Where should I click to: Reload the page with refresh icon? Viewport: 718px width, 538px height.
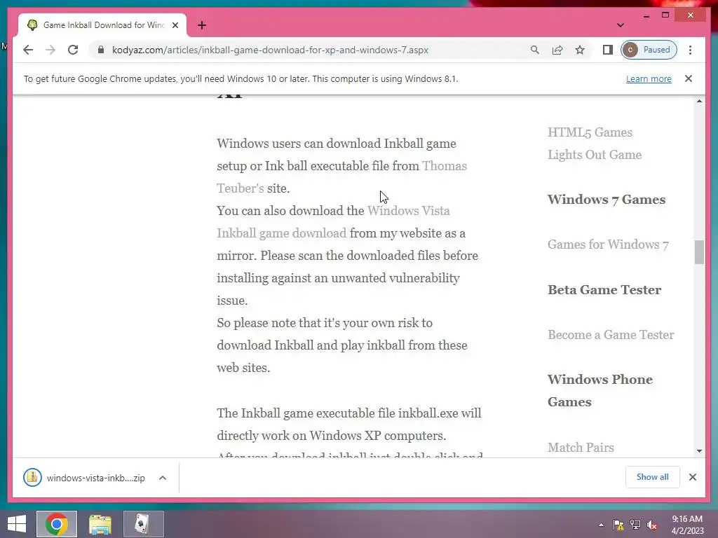pyautogui.click(x=73, y=50)
